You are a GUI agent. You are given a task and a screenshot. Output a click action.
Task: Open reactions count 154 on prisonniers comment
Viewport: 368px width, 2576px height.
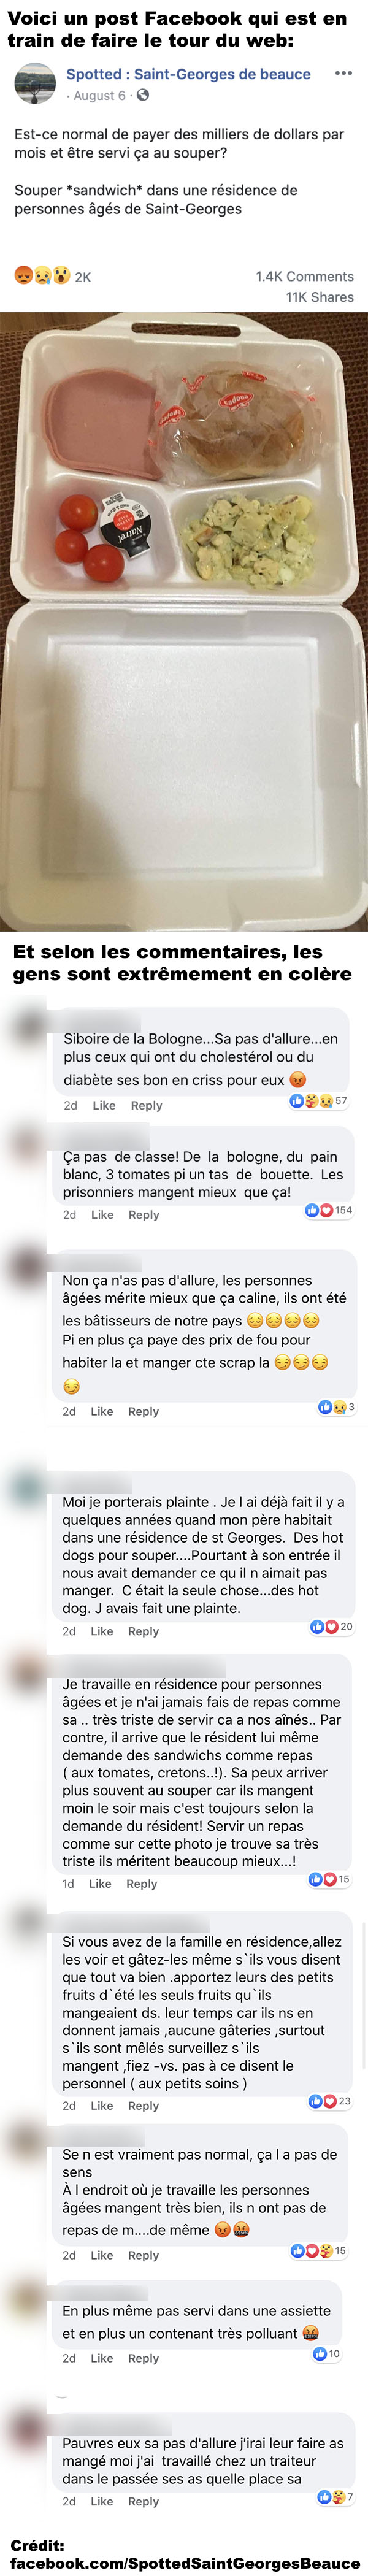tap(329, 1210)
